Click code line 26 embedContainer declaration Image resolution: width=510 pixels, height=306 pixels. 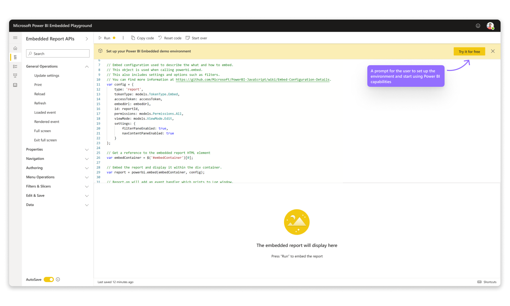pos(150,158)
